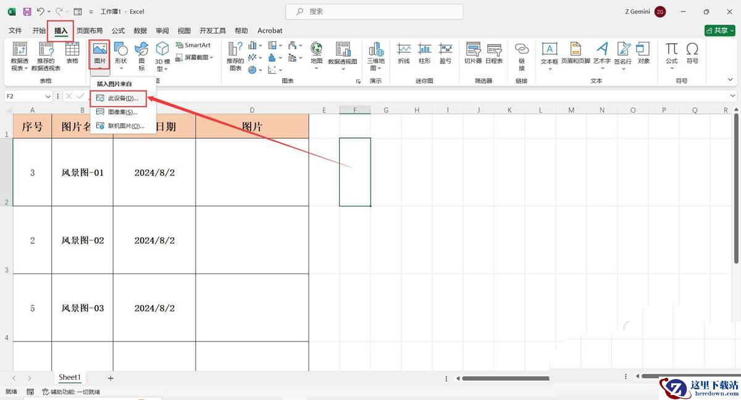Viewport: 741px width, 400px height.
Task: Open the Name Box dropdown arrow
Action: (x=48, y=97)
